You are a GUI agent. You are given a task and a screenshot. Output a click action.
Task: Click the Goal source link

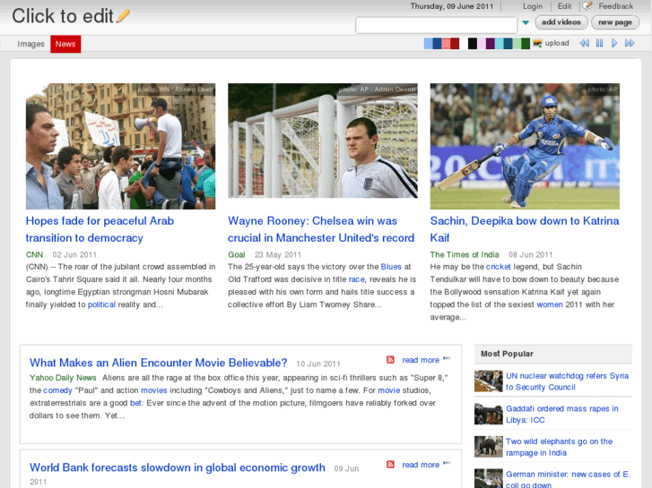point(236,254)
